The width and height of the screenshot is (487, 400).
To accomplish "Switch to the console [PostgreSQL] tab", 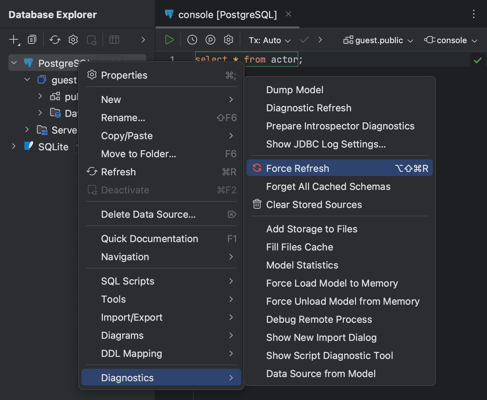I will [227, 14].
